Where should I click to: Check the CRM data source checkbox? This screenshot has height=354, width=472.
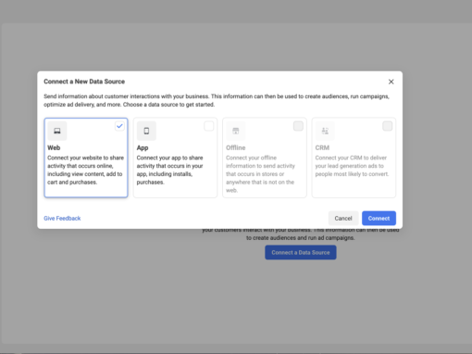[388, 126]
